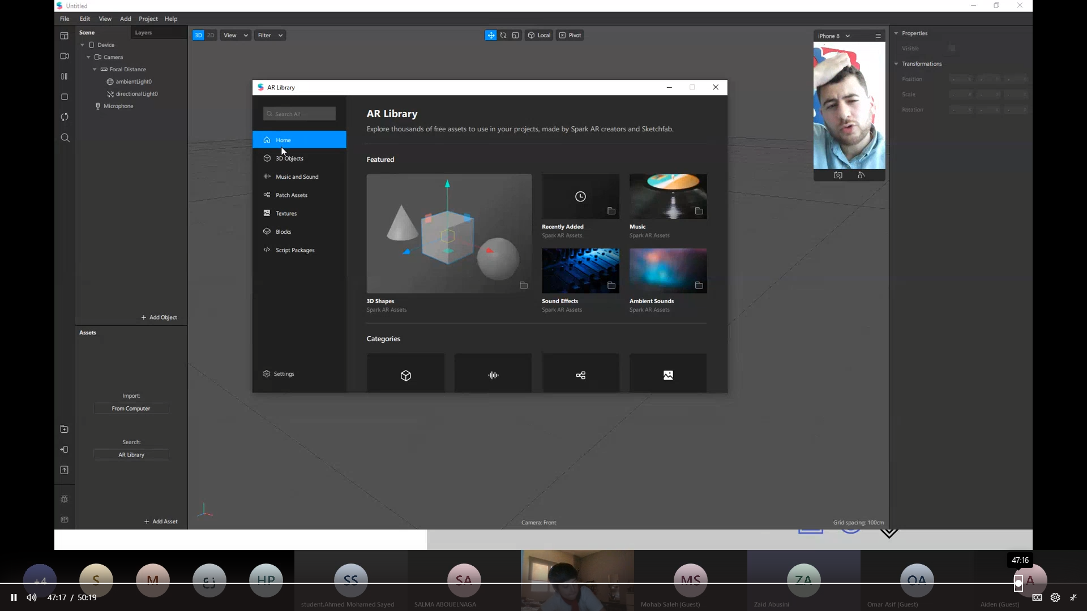Open the View menu in menu bar

tap(105, 19)
